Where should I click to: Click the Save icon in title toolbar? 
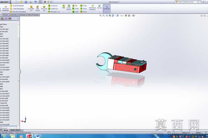click(x=26, y=2)
